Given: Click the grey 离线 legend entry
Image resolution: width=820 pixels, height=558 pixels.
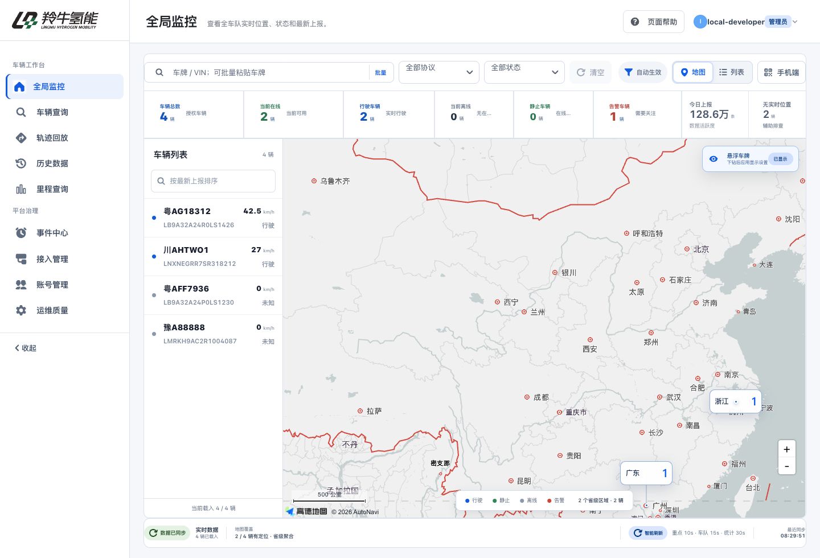Looking at the screenshot, I should [528, 500].
